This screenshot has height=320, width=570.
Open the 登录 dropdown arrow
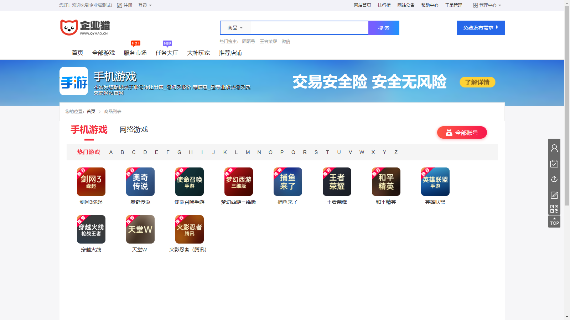pyautogui.click(x=150, y=5)
